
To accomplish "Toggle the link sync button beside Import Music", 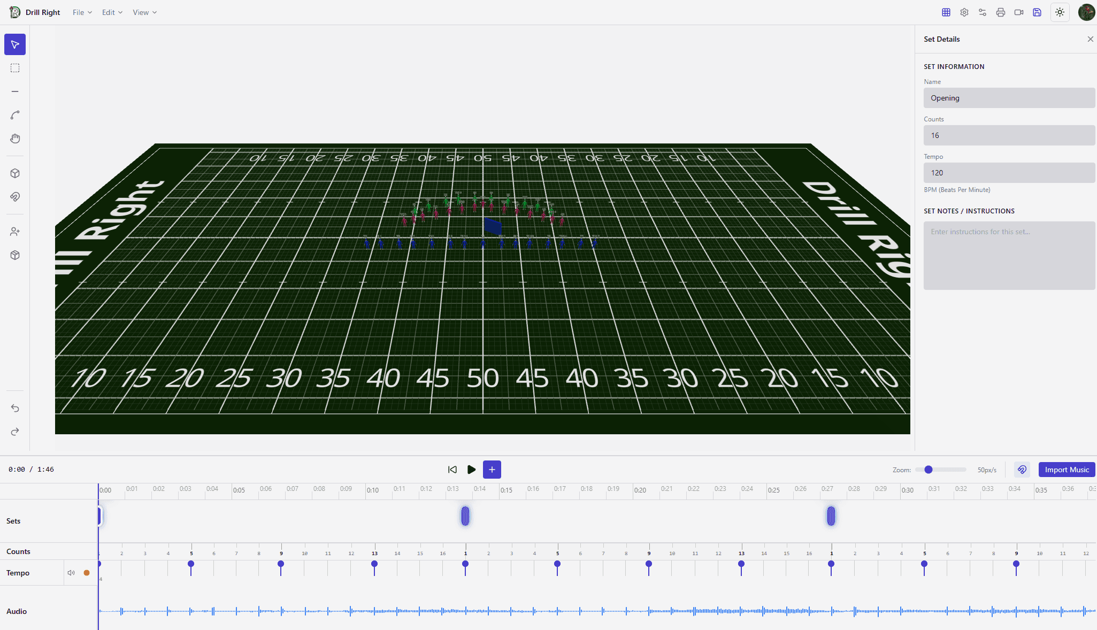I will (x=1022, y=470).
